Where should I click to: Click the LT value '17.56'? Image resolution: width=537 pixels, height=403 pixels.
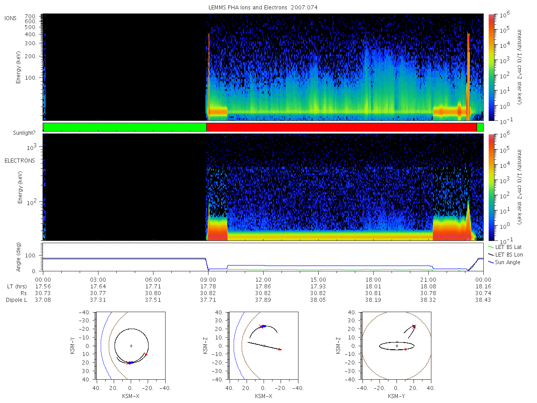pyautogui.click(x=43, y=286)
